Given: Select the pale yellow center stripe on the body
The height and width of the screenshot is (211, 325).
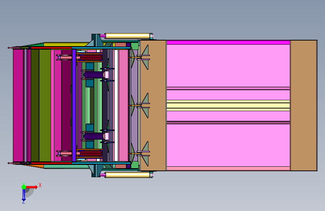Looking at the screenshot, I should (228, 105).
